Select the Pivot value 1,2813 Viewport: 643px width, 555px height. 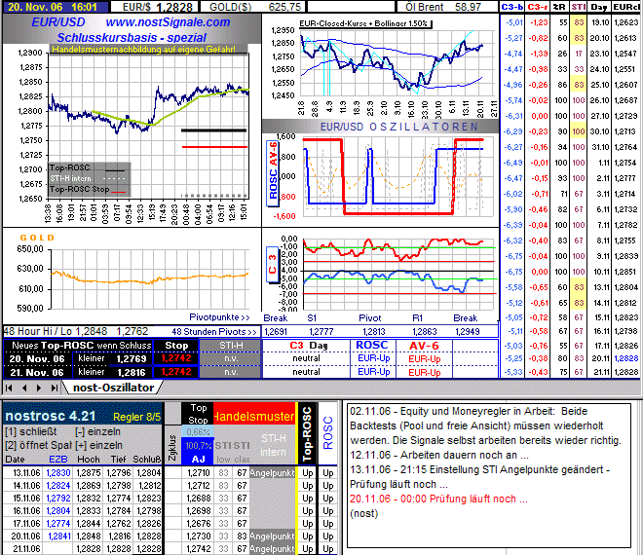374,332
